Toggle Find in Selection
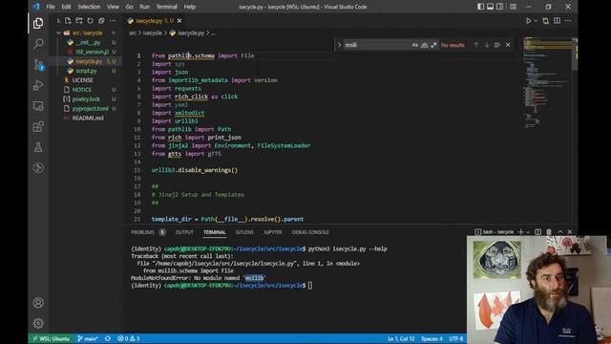Screen dimensions: 611x344 [497, 45]
